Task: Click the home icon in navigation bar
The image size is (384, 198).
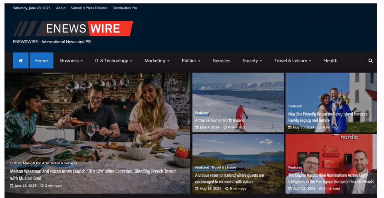Action: pyautogui.click(x=21, y=61)
